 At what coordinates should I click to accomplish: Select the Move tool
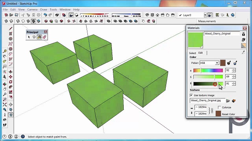point(11,77)
